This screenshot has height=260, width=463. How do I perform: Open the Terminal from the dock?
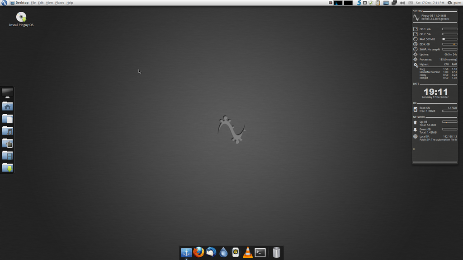pos(260,252)
